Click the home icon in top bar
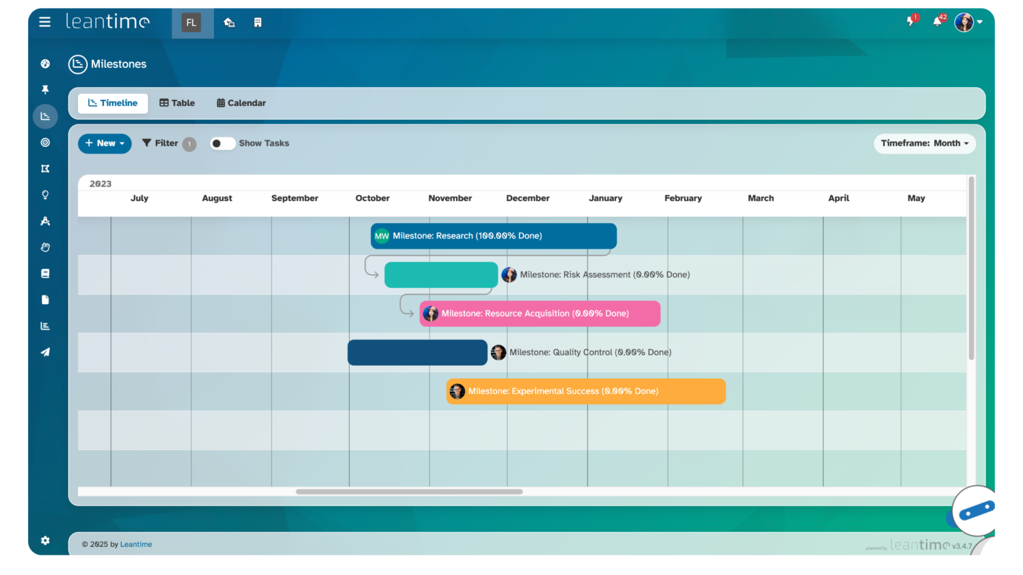1023x575 pixels. tap(229, 22)
